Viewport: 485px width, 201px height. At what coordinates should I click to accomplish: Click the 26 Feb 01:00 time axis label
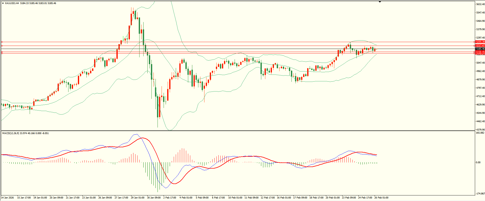coord(381,197)
